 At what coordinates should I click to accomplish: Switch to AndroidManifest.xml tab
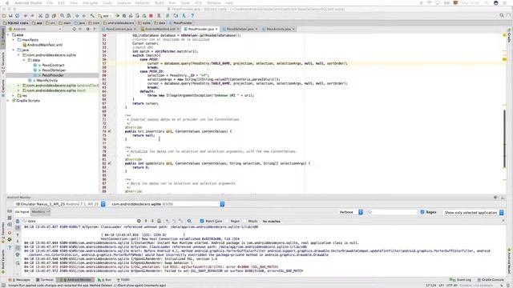(160, 29)
